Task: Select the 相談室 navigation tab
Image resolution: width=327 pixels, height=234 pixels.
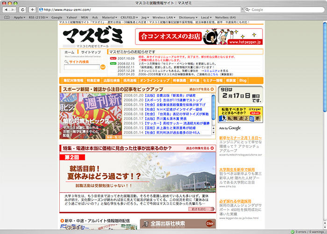Action: 231,80
